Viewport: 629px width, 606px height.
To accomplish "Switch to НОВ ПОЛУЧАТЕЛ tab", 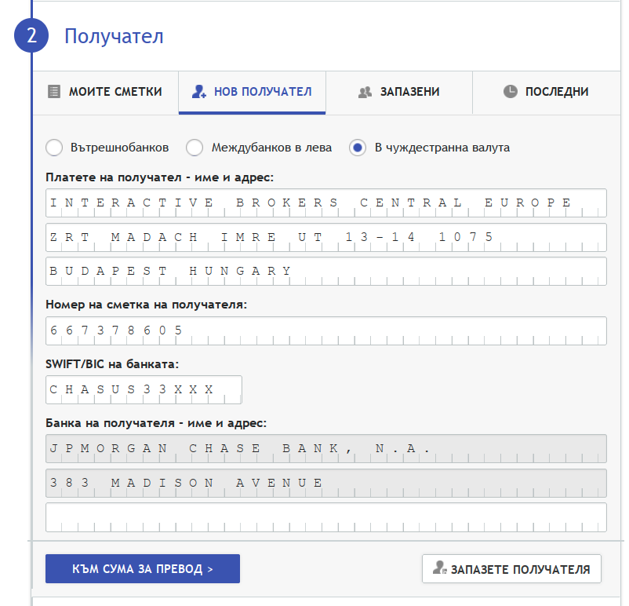I will tap(252, 93).
